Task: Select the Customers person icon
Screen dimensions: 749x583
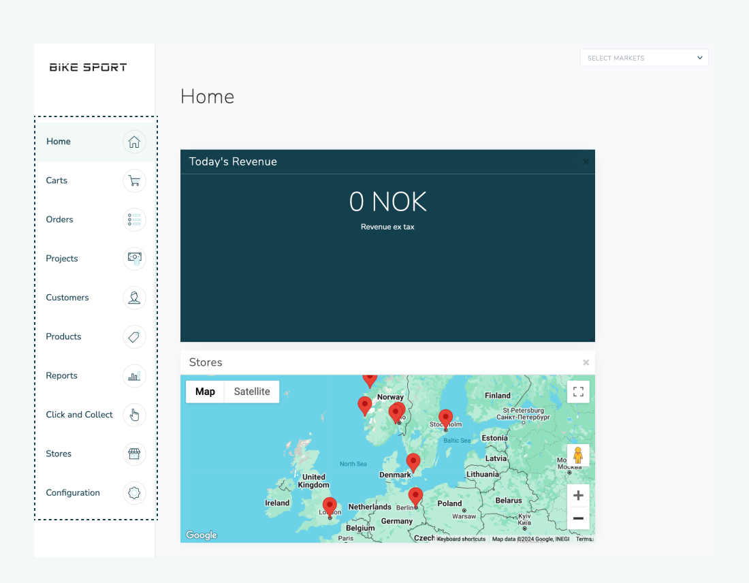Action: (134, 298)
